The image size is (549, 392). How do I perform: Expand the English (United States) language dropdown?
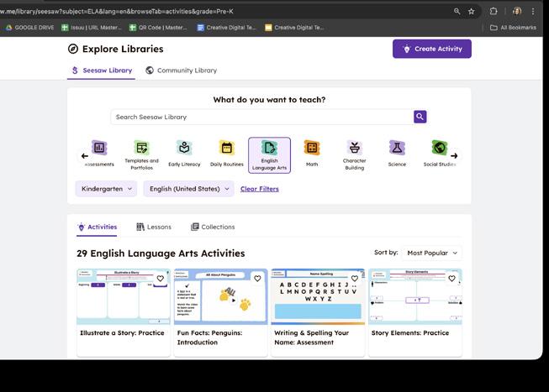point(188,189)
